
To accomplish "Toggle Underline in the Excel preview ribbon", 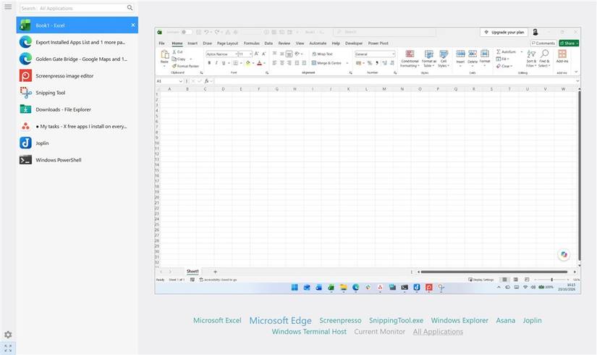I will point(224,63).
